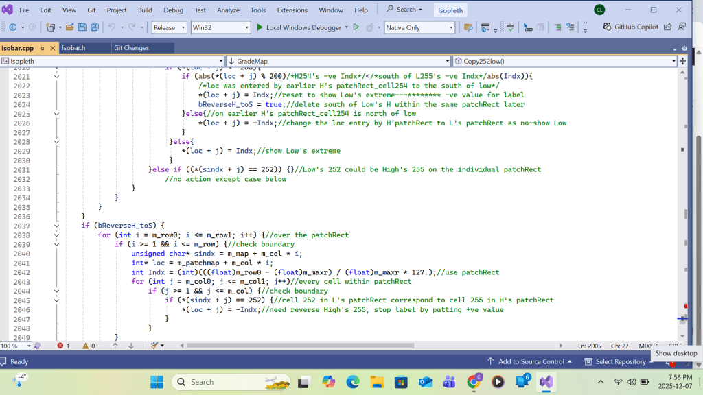Navigate back using the toolbar back arrow
This screenshot has height=395, width=703.
[x=12, y=27]
